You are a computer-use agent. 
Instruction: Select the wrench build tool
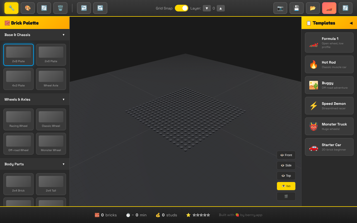(x=11, y=8)
